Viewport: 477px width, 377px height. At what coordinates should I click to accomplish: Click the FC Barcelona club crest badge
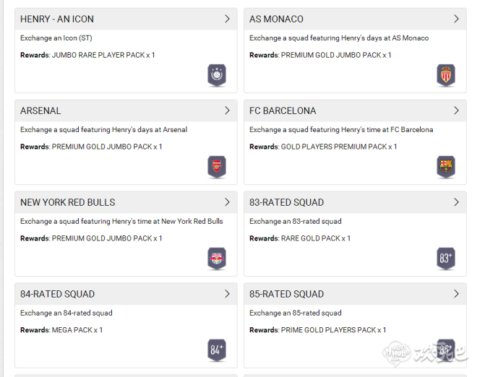(x=446, y=166)
